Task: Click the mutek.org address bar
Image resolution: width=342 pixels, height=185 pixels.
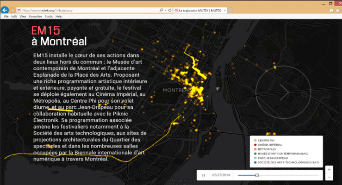Action: [88, 10]
